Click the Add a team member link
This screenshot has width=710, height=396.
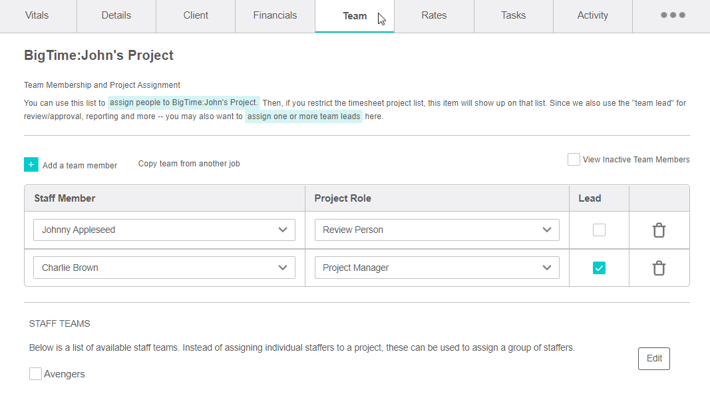click(x=80, y=165)
